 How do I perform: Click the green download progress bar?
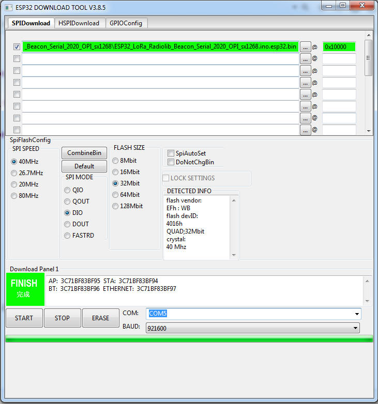[189, 339]
